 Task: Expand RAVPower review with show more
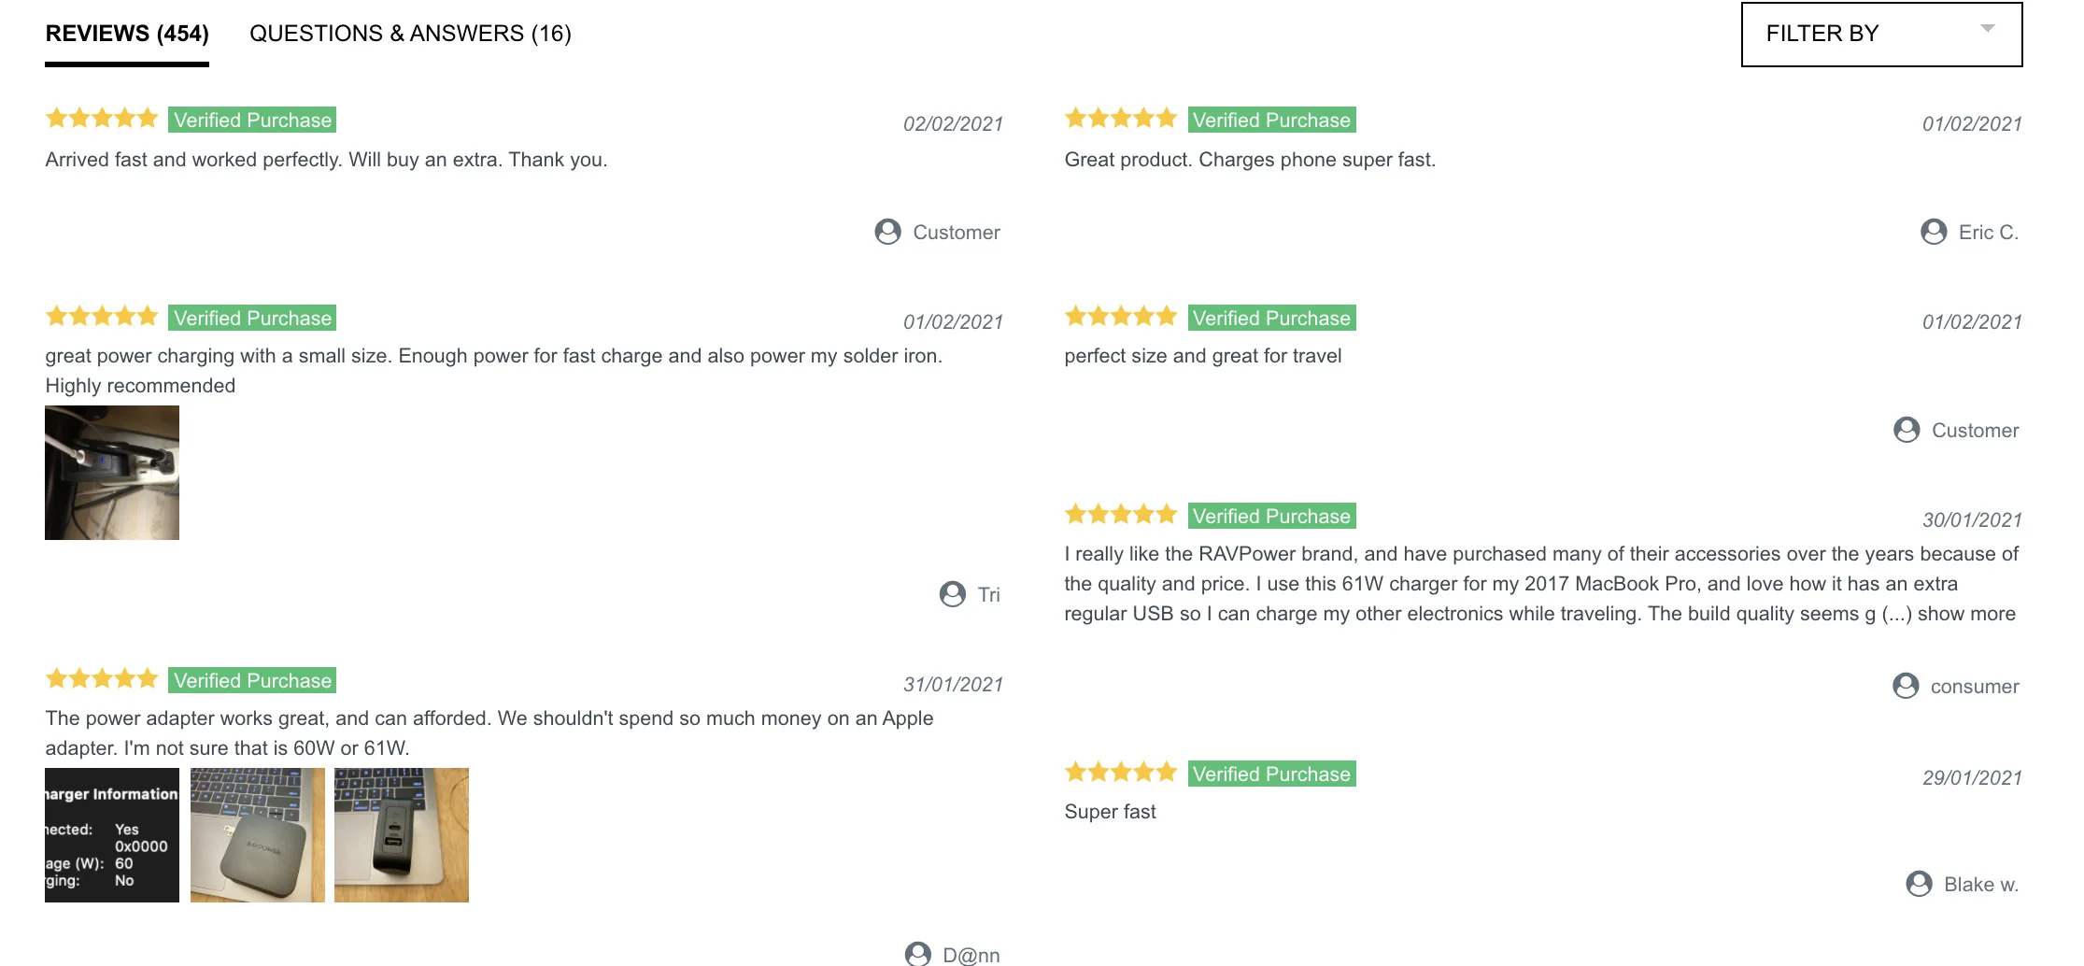[x=1965, y=614]
